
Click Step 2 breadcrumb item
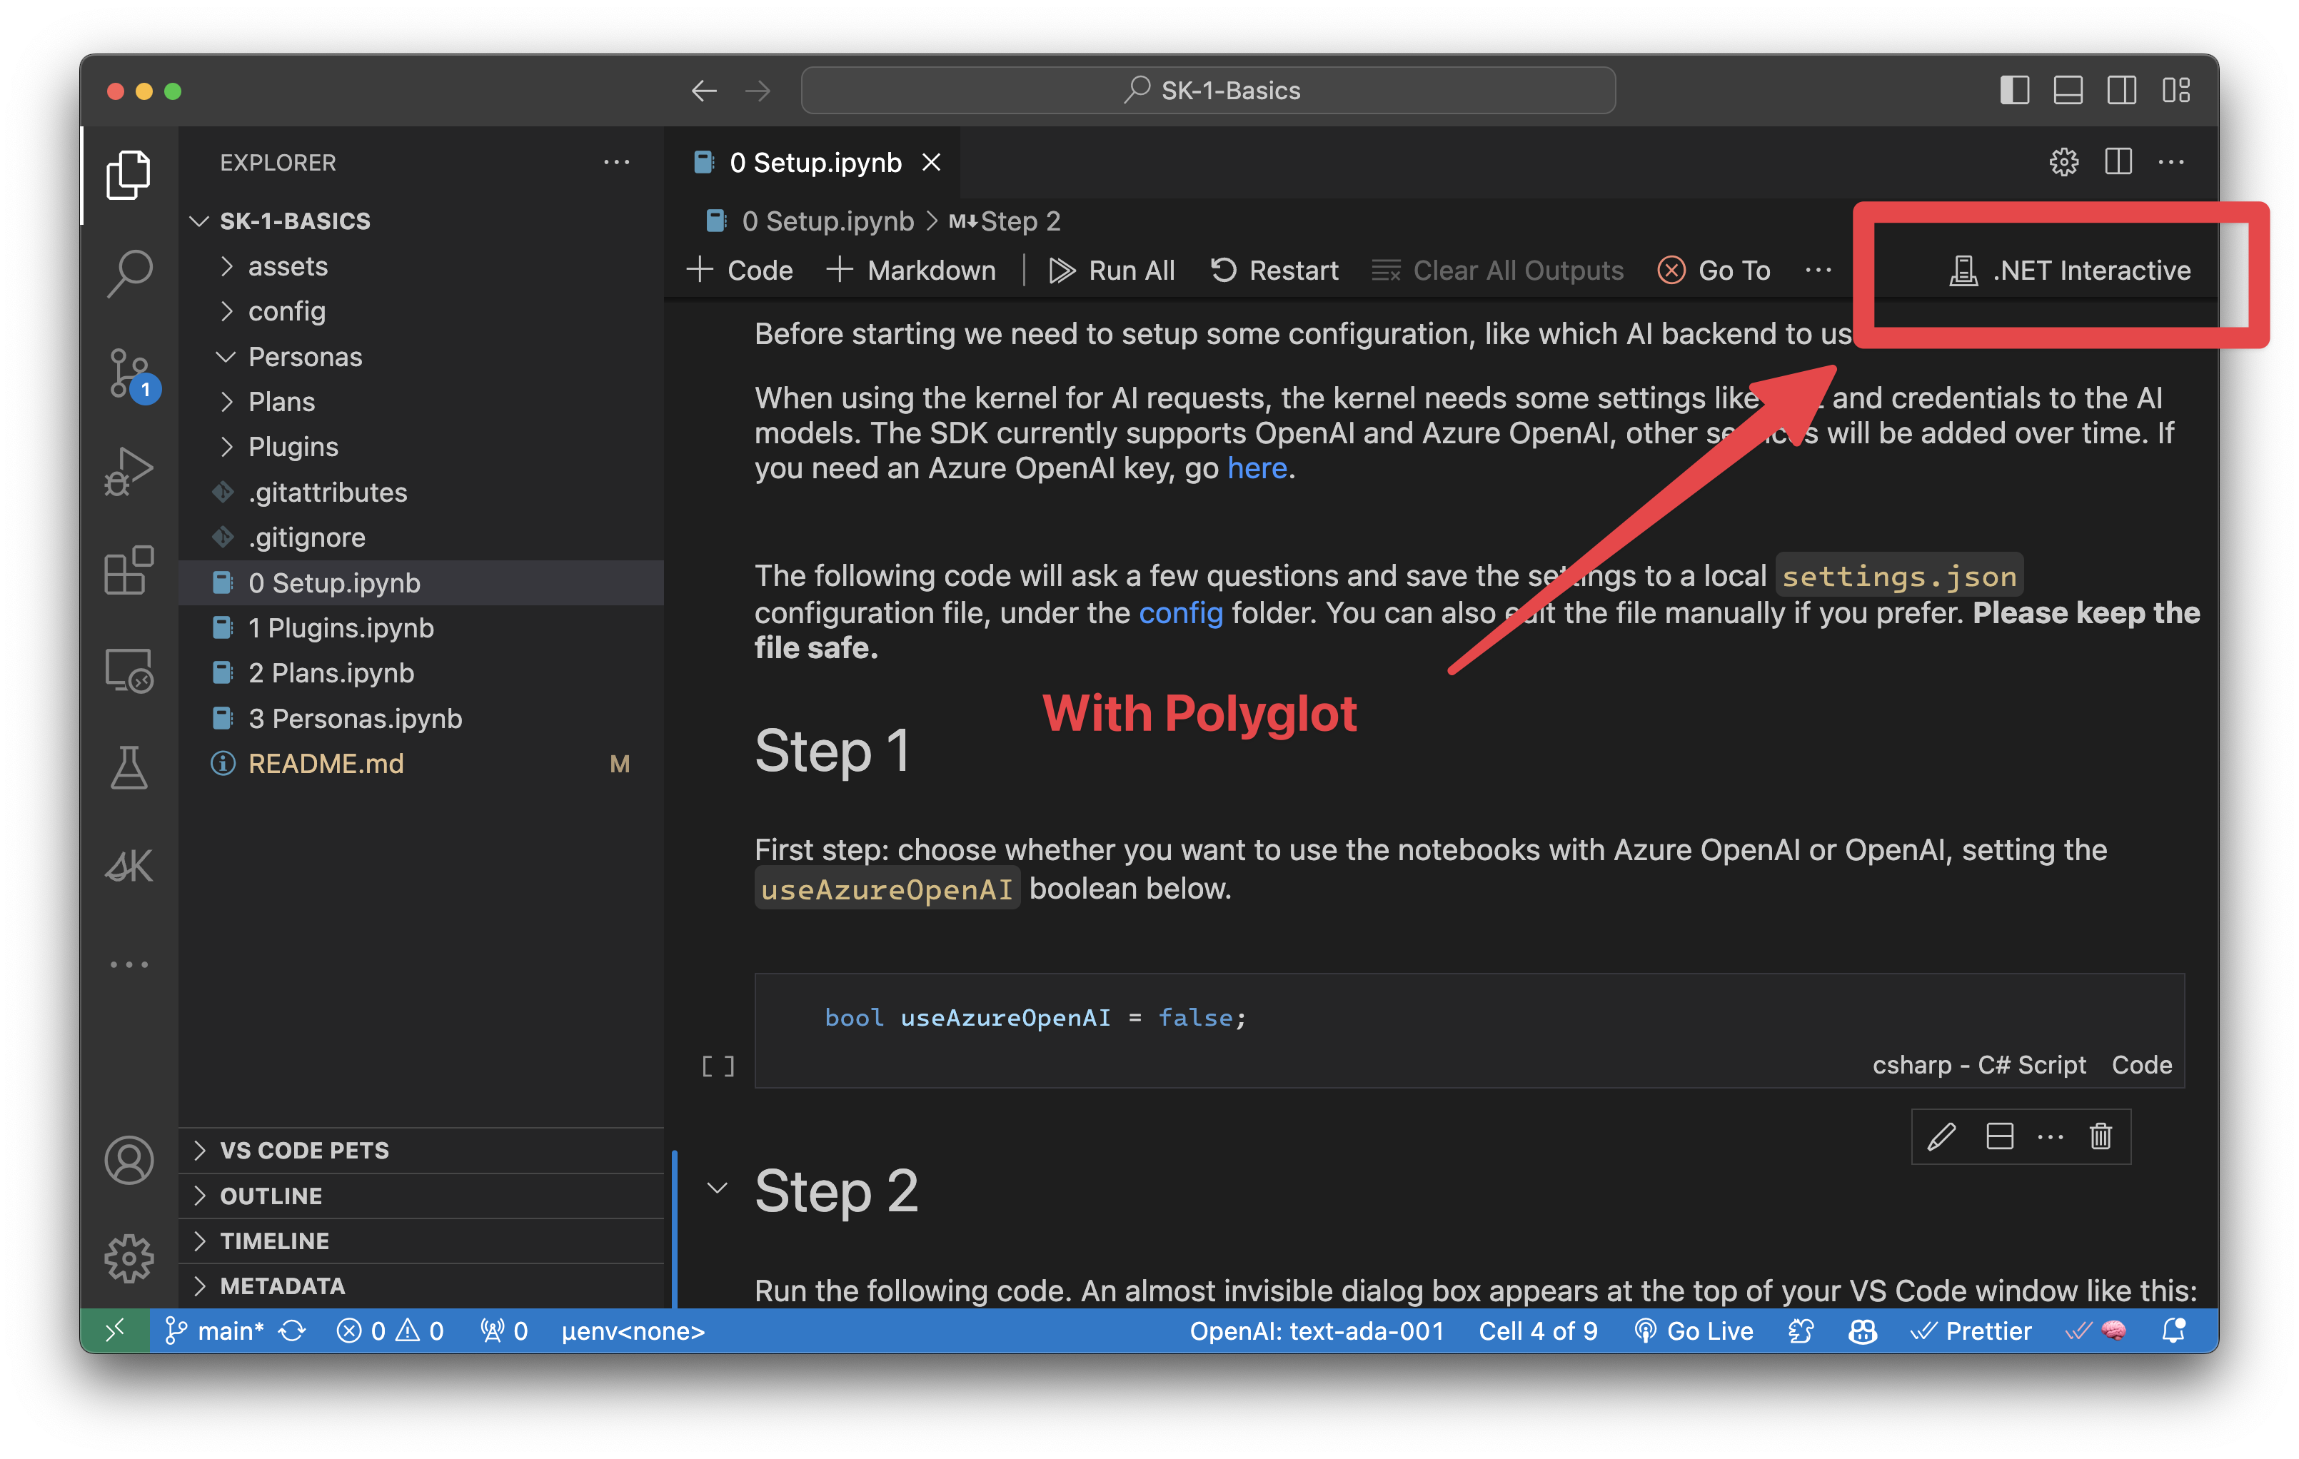click(x=1005, y=221)
